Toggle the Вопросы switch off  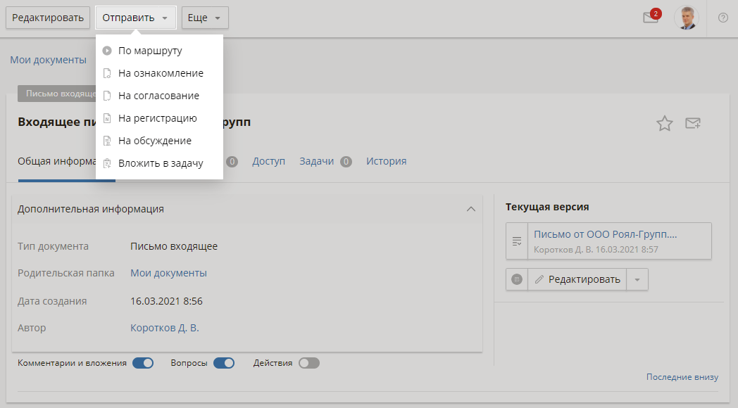(x=224, y=363)
